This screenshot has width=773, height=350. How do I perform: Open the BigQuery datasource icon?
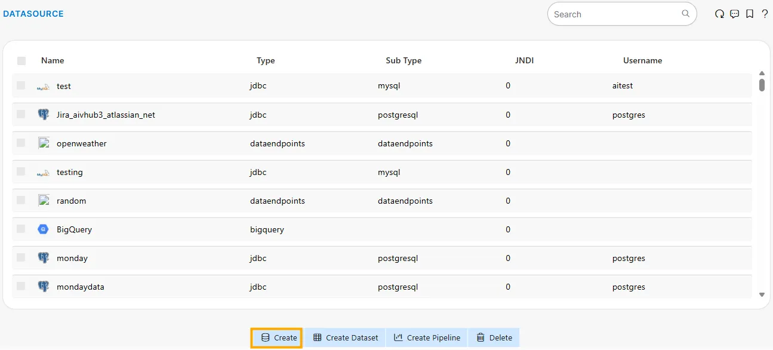(43, 229)
